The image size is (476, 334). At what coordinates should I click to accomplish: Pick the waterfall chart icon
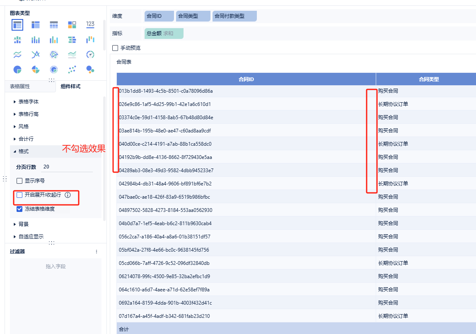pyautogui.click(x=90, y=40)
